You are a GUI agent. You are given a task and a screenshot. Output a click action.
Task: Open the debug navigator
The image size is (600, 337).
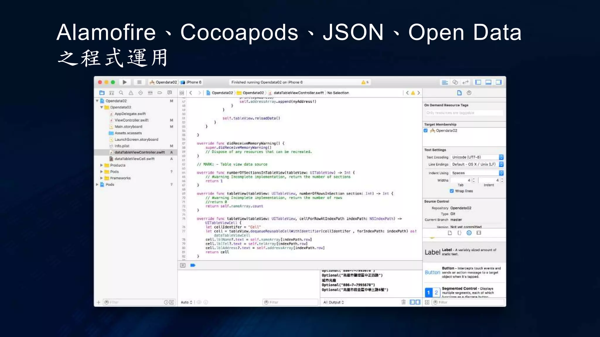click(150, 93)
